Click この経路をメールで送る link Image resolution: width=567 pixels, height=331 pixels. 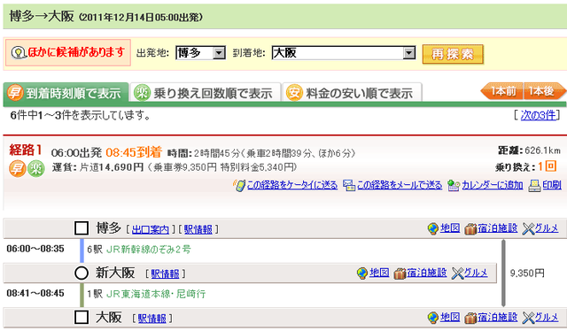point(400,185)
